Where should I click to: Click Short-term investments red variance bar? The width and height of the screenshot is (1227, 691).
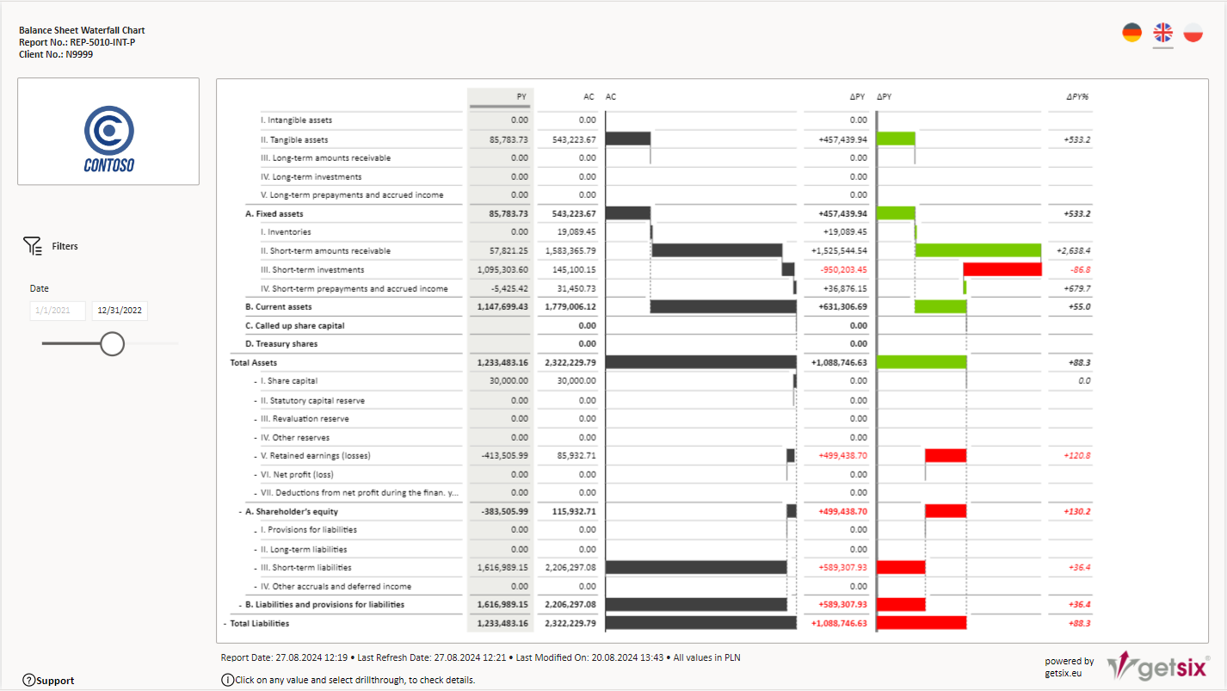(x=1002, y=269)
